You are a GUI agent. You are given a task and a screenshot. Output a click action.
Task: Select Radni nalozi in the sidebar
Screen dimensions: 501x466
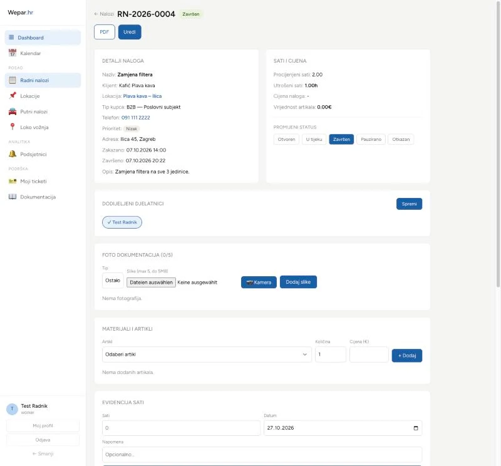click(43, 80)
